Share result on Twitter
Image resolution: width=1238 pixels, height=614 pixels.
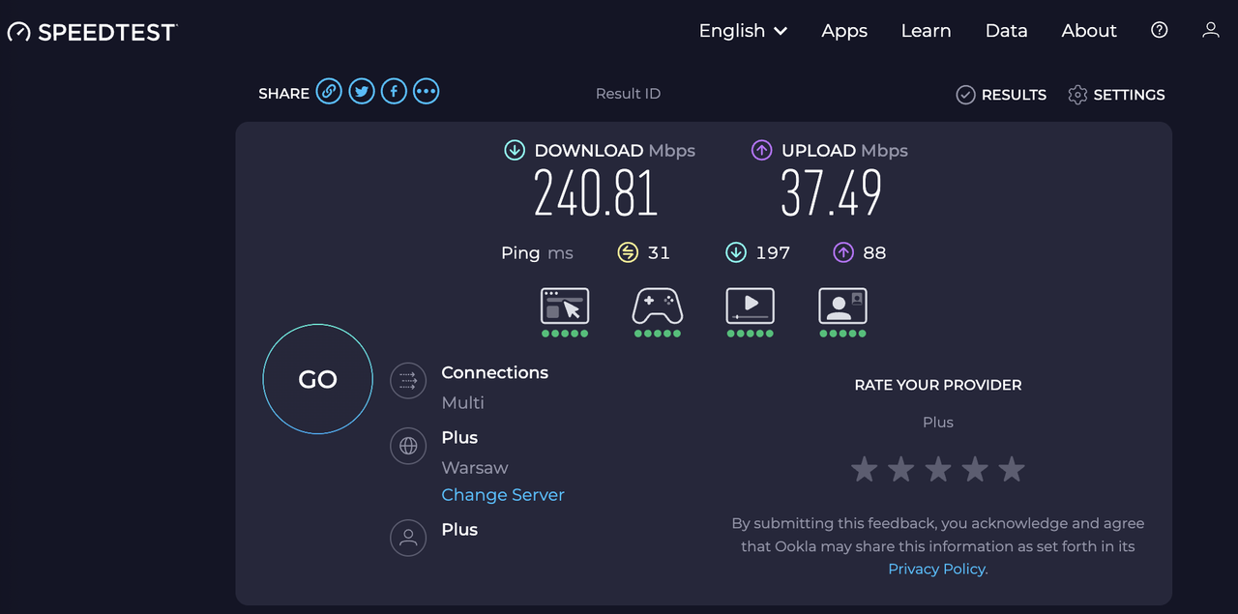tap(362, 92)
